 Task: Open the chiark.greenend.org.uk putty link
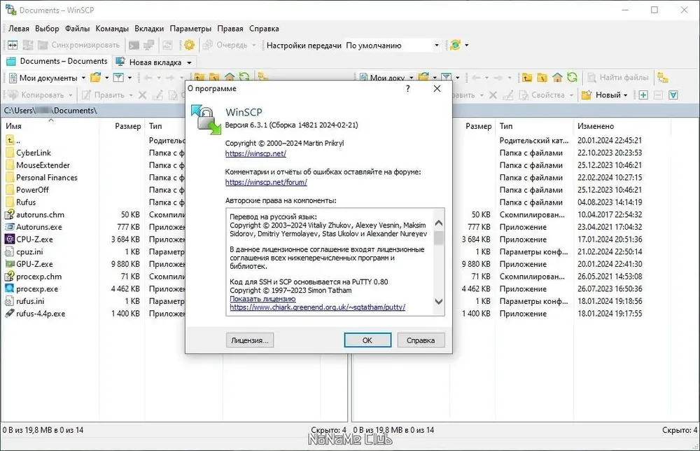pyautogui.click(x=317, y=307)
